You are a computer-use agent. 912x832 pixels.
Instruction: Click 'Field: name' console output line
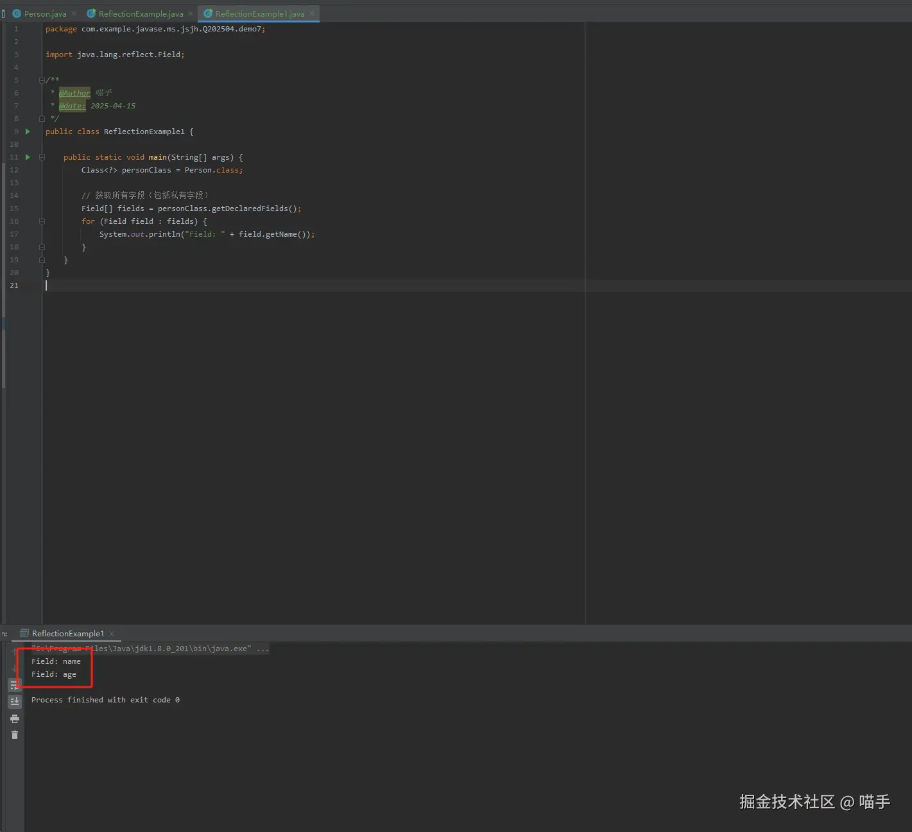click(56, 661)
